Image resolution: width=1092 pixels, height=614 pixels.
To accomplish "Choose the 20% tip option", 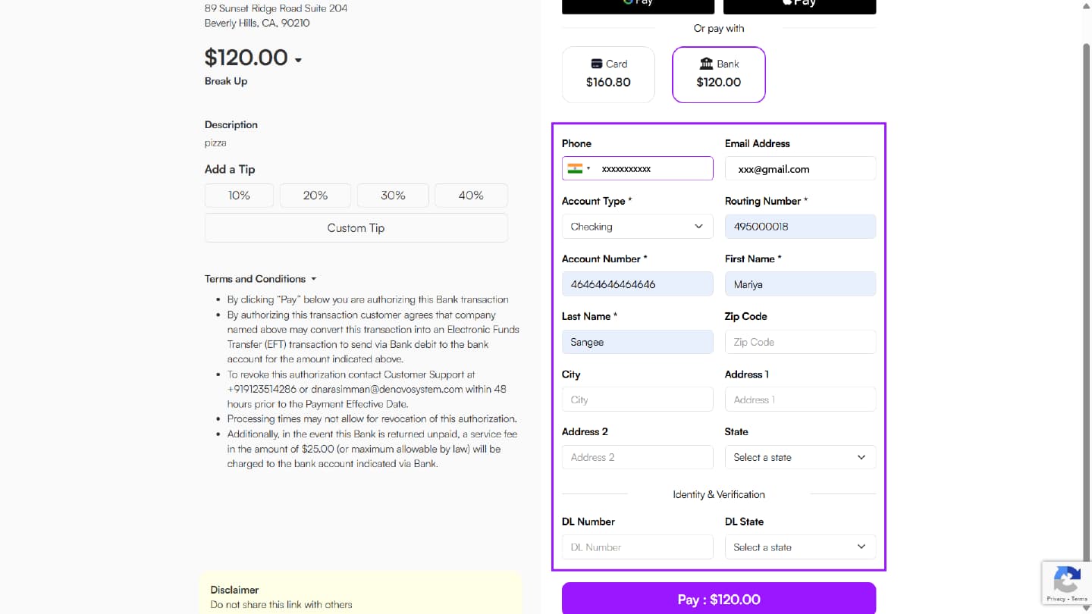I will pos(315,196).
